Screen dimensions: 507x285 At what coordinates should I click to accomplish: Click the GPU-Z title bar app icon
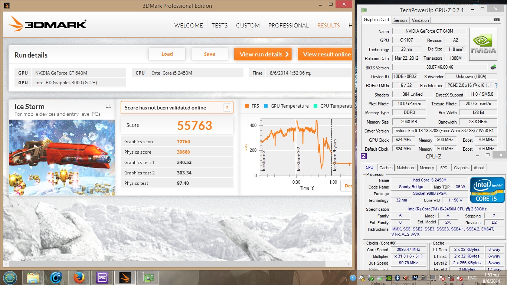pos(364,10)
